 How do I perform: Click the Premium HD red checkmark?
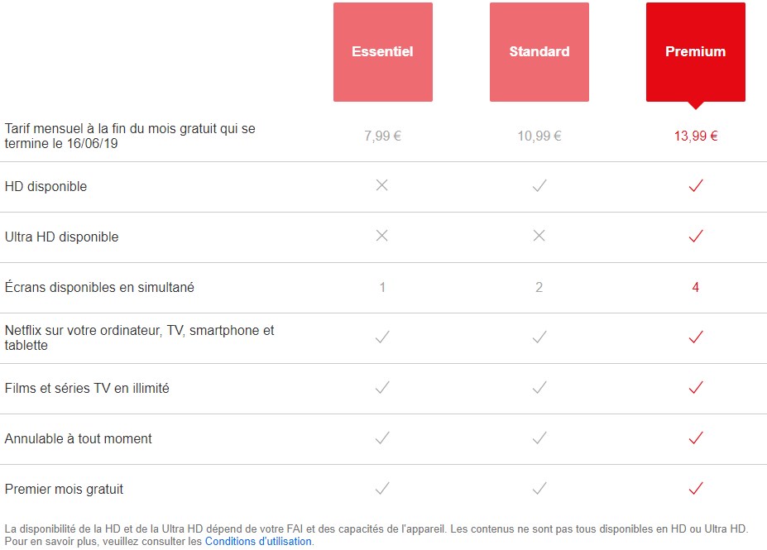pos(696,186)
